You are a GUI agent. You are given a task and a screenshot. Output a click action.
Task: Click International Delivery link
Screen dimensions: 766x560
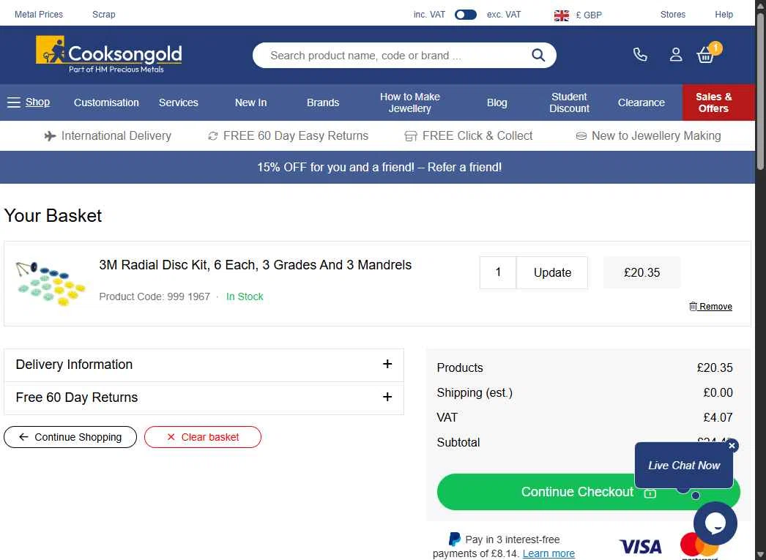coord(108,135)
